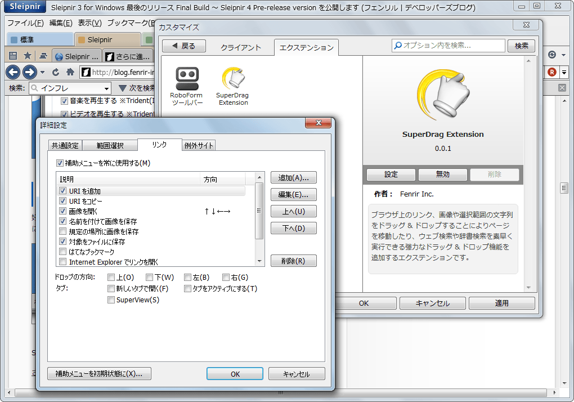Viewport: 574px width, 402px height.
Task: Uncheck 名前を付けて画像を保存
Action: [x=62, y=221]
